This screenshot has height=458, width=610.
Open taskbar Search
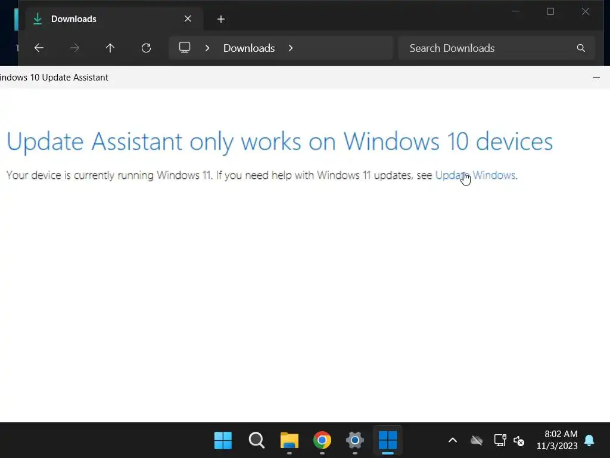(x=256, y=441)
